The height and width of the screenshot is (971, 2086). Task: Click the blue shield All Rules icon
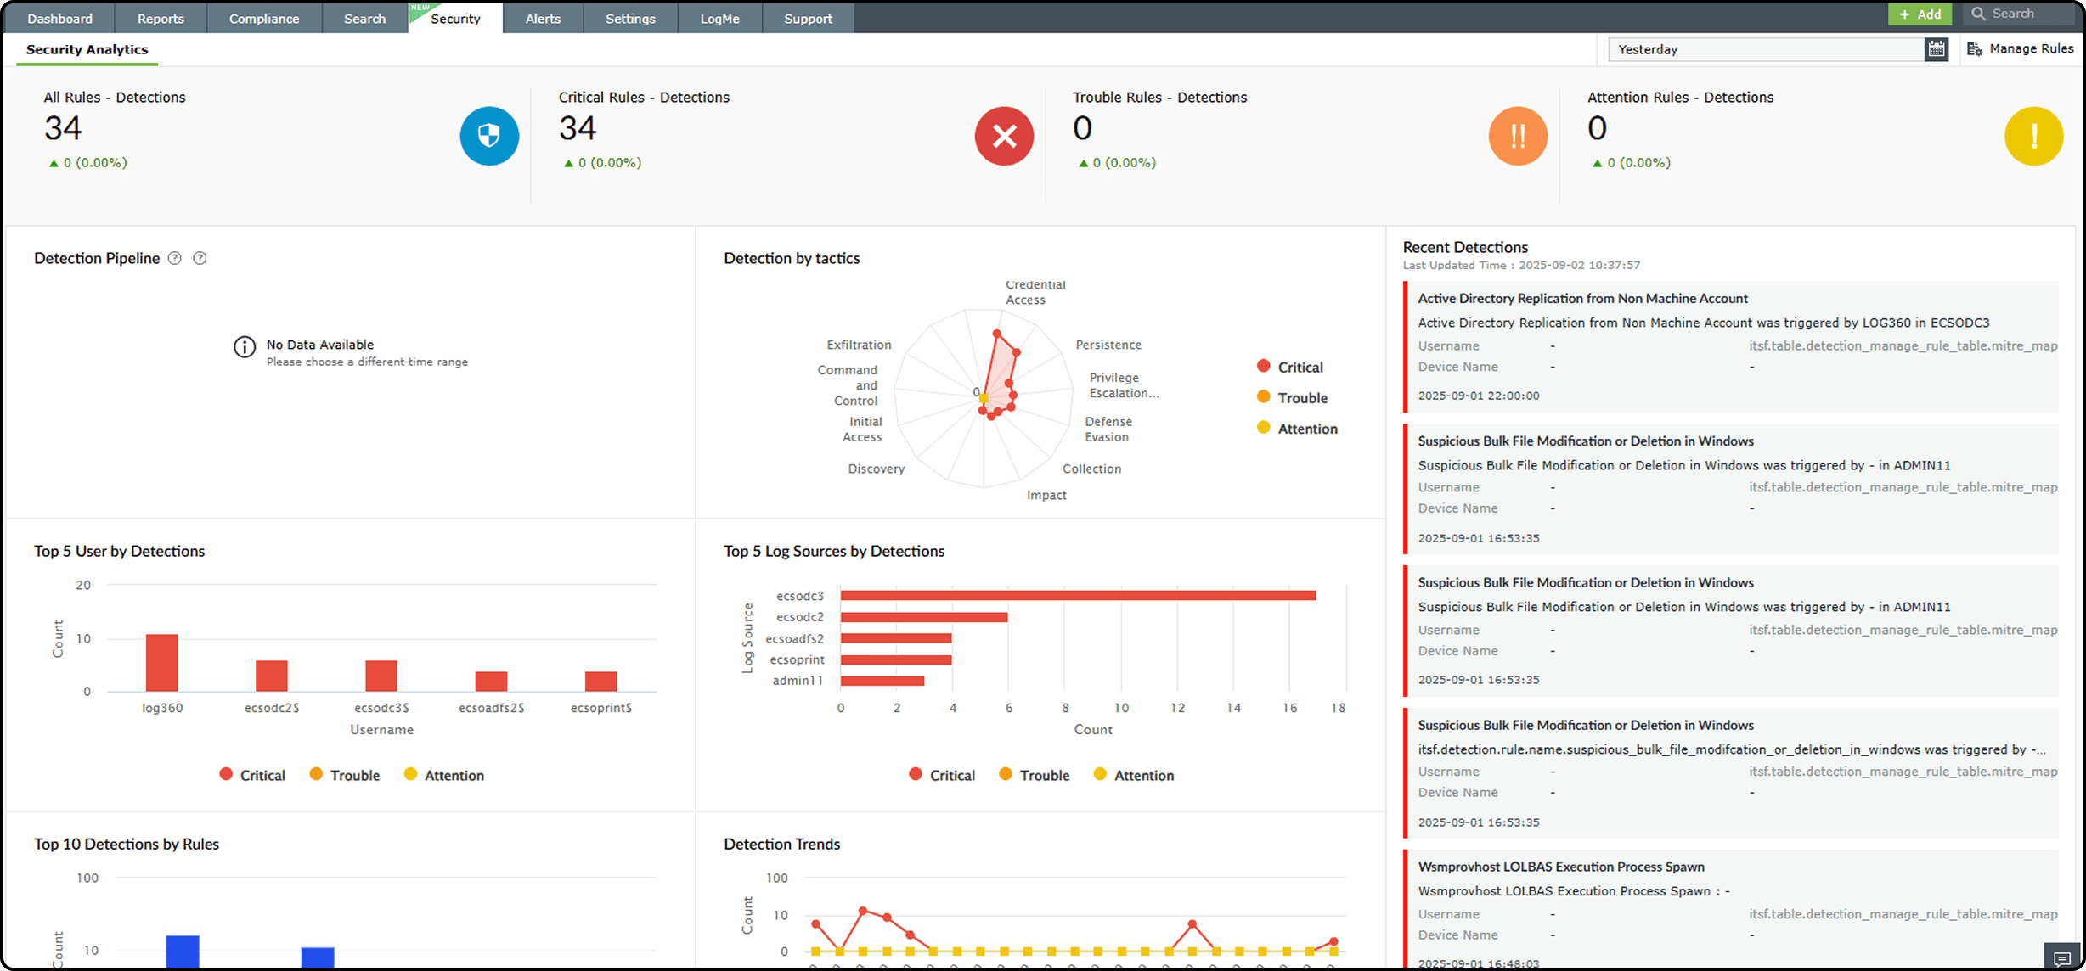click(489, 136)
